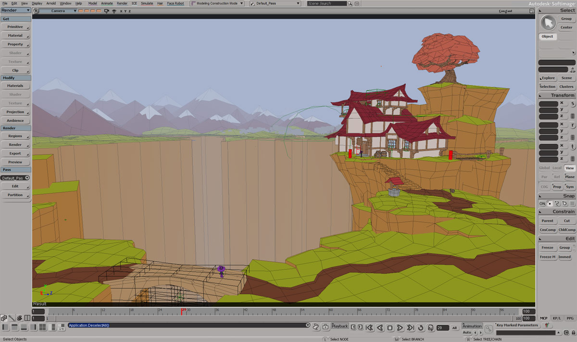Jump to the first frame

369,328
